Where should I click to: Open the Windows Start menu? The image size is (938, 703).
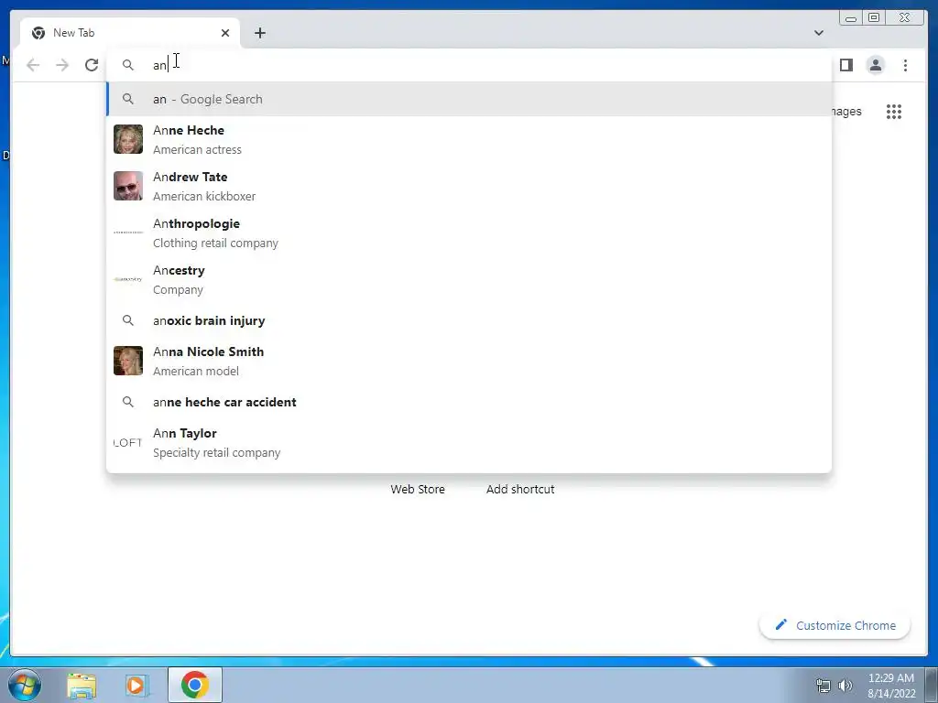(x=25, y=685)
